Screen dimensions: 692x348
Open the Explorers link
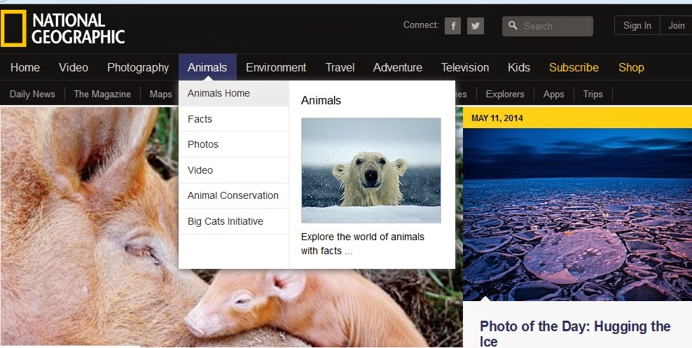coord(505,94)
